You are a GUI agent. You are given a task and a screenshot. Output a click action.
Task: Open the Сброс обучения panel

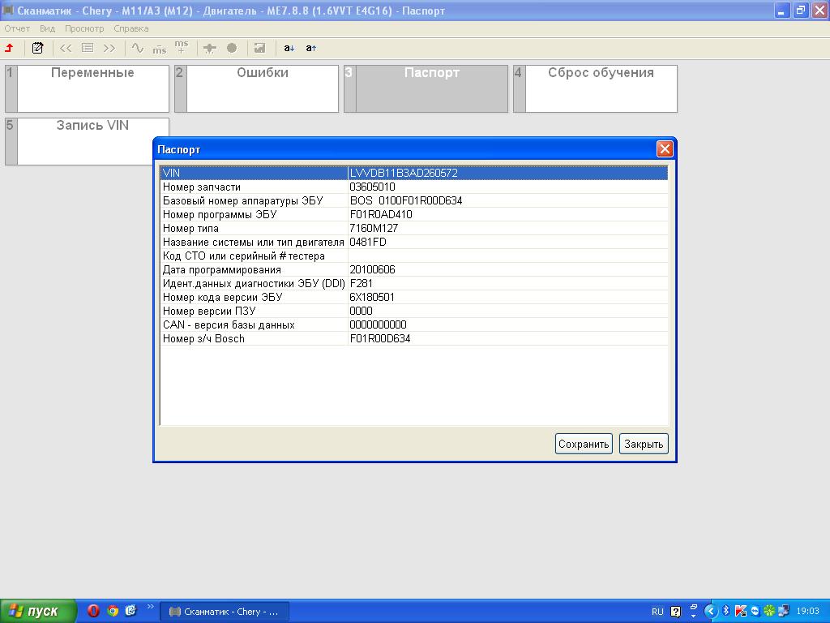(601, 88)
